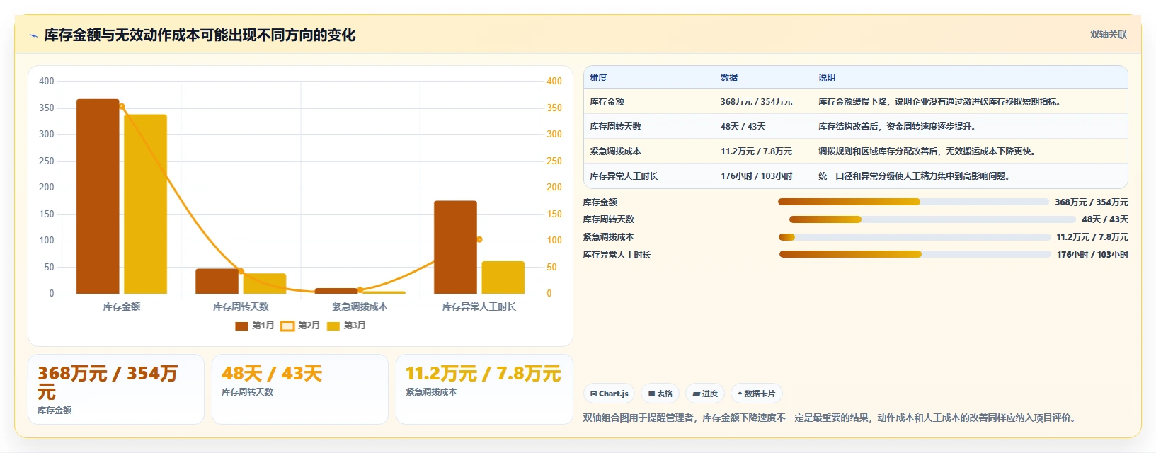Toggle the 第1月 legend item

(x=255, y=326)
